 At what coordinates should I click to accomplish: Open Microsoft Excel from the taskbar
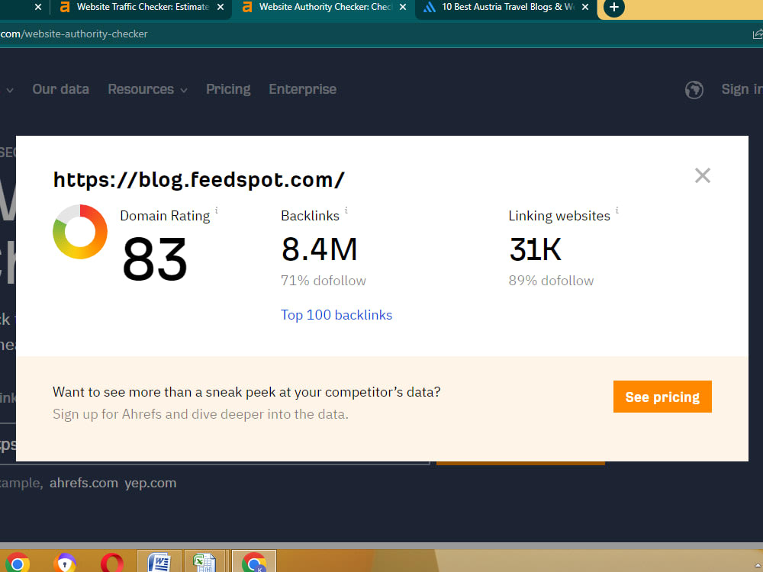point(204,562)
